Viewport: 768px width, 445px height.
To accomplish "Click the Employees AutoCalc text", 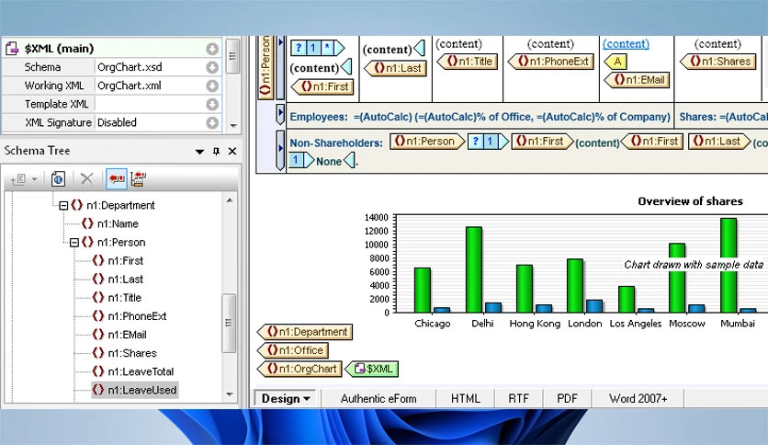I will pos(480,117).
